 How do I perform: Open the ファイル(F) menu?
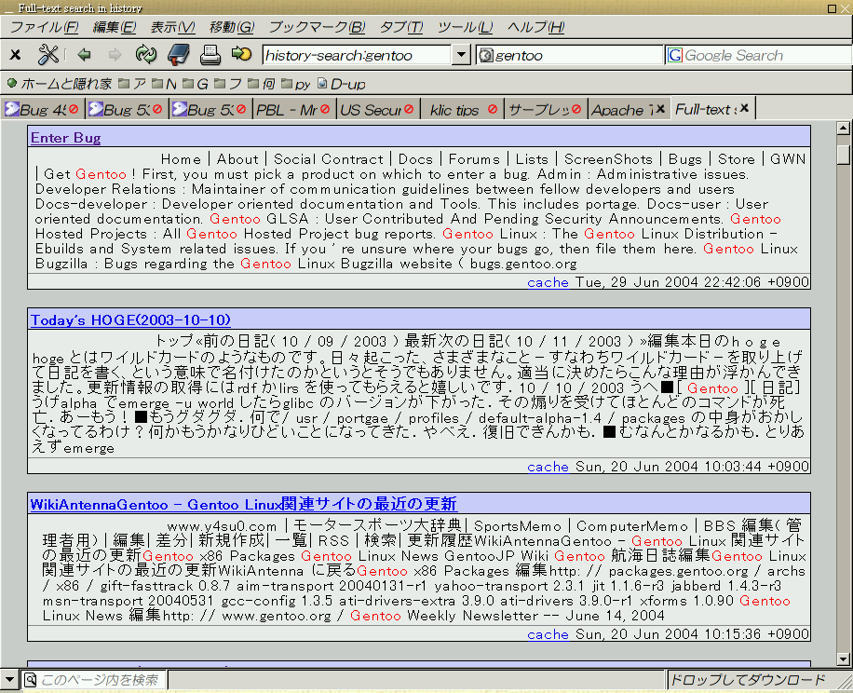pyautogui.click(x=44, y=27)
